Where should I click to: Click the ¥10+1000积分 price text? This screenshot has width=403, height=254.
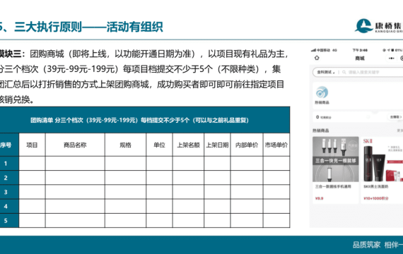point(376,198)
